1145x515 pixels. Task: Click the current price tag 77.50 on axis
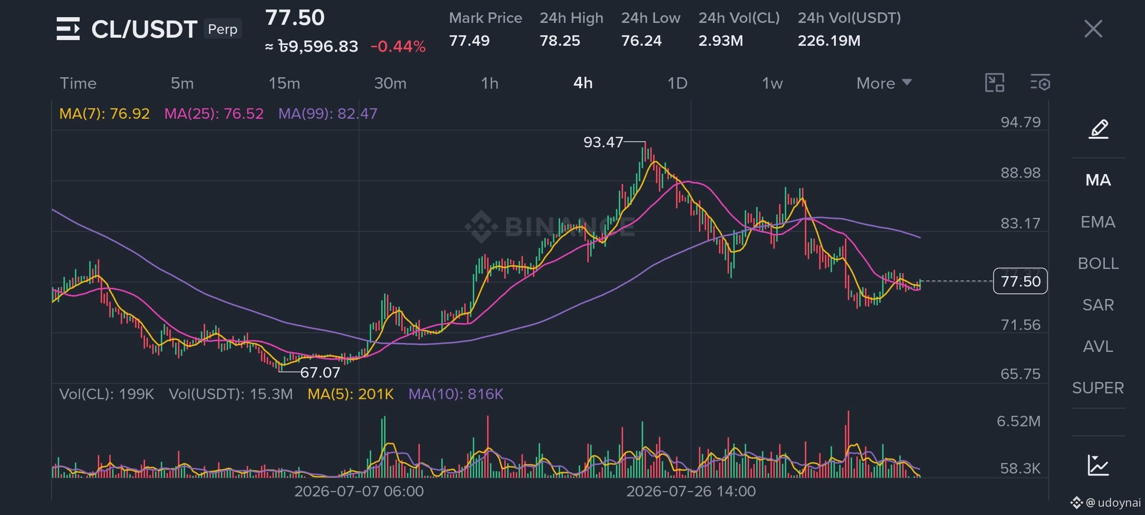(x=1020, y=281)
